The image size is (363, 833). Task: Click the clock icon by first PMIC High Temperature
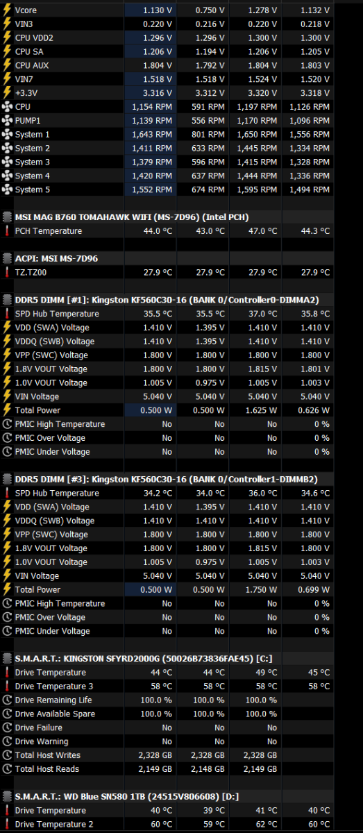[7, 424]
